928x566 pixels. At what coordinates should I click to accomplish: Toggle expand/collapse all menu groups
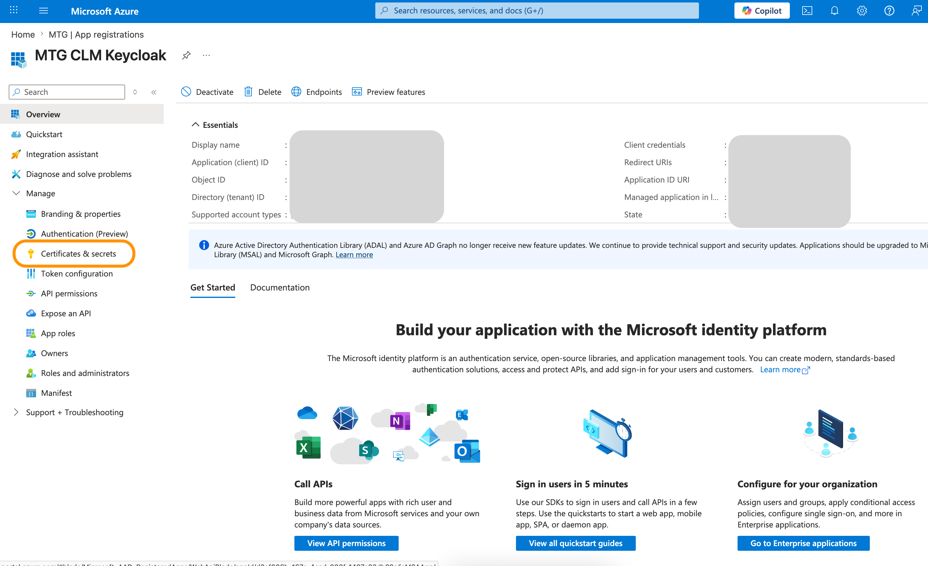tap(135, 92)
